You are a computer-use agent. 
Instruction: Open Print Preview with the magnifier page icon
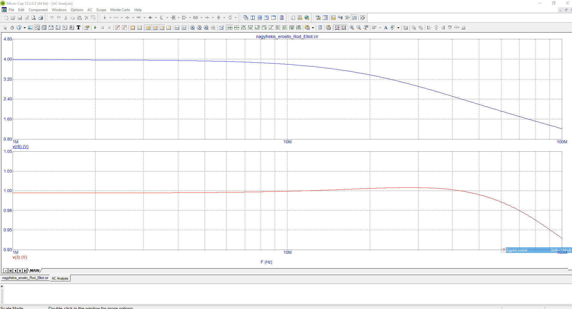click(x=34, y=18)
